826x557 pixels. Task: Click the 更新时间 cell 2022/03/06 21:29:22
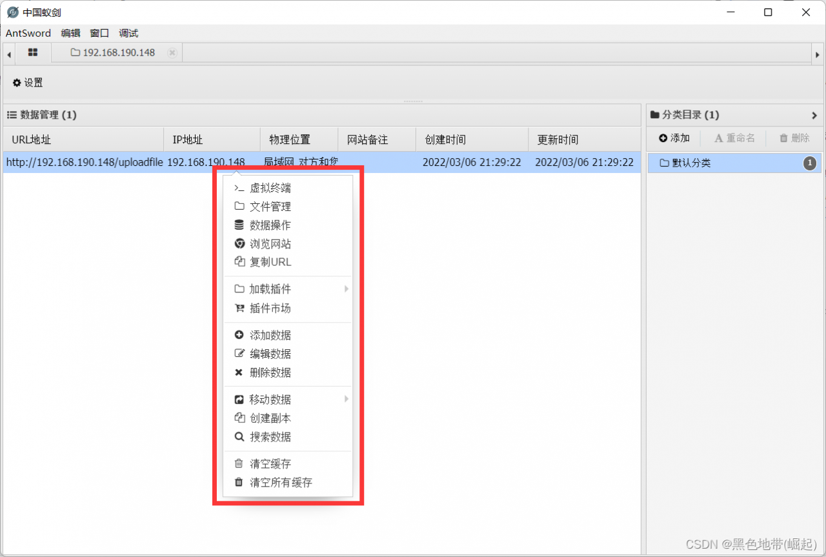coord(584,163)
